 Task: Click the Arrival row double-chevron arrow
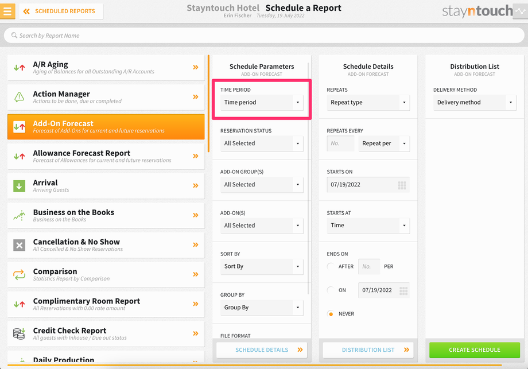(x=196, y=185)
